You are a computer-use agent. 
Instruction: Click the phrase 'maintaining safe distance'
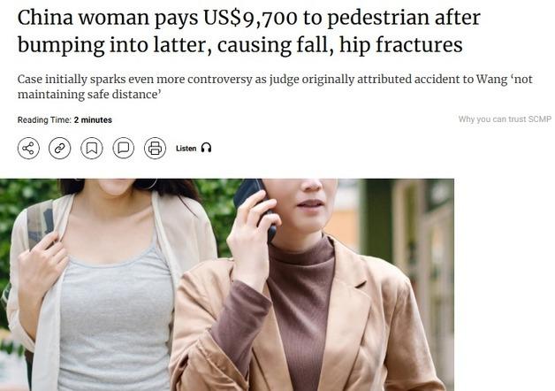pos(87,95)
